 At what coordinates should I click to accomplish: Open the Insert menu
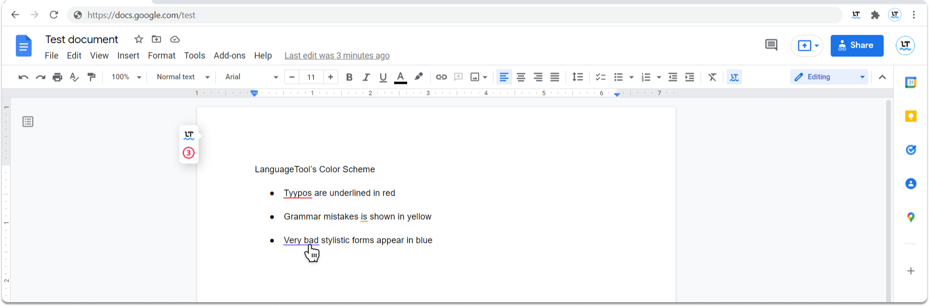click(128, 56)
